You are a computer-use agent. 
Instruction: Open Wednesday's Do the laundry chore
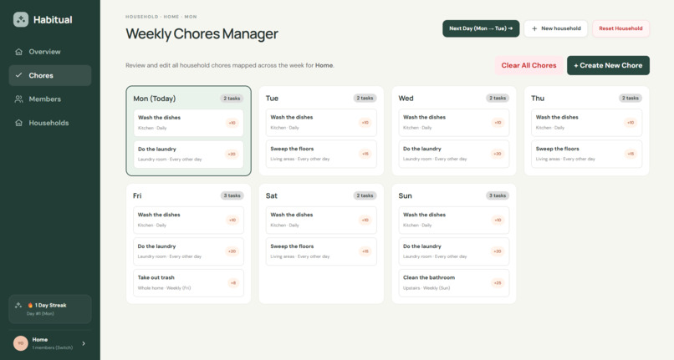[454, 154]
